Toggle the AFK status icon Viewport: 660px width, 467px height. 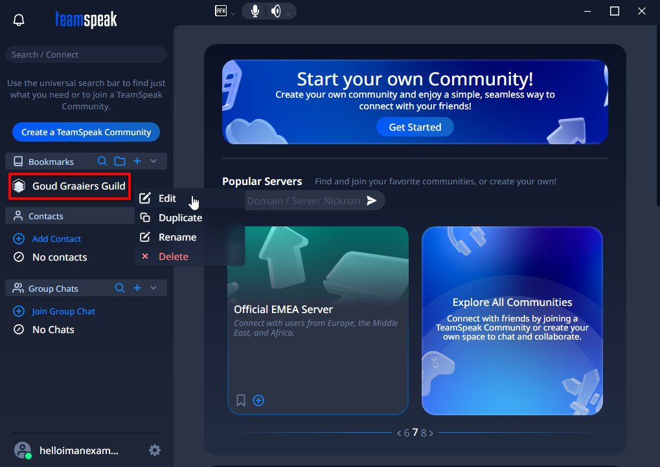tap(221, 11)
